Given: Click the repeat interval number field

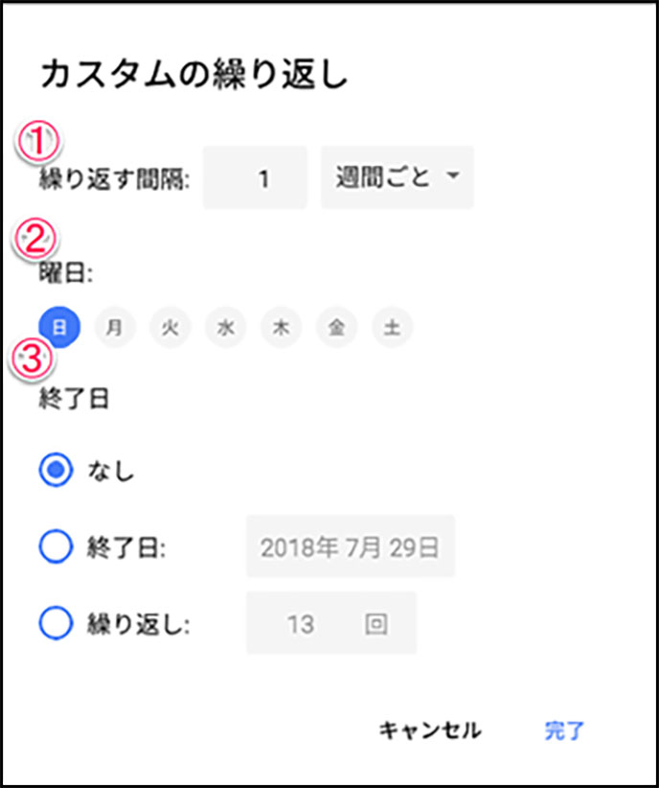Looking at the screenshot, I should (255, 177).
